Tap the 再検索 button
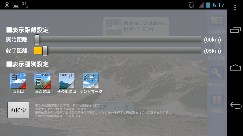Image resolution: width=243 pixels, height=136 pixels. (18, 110)
